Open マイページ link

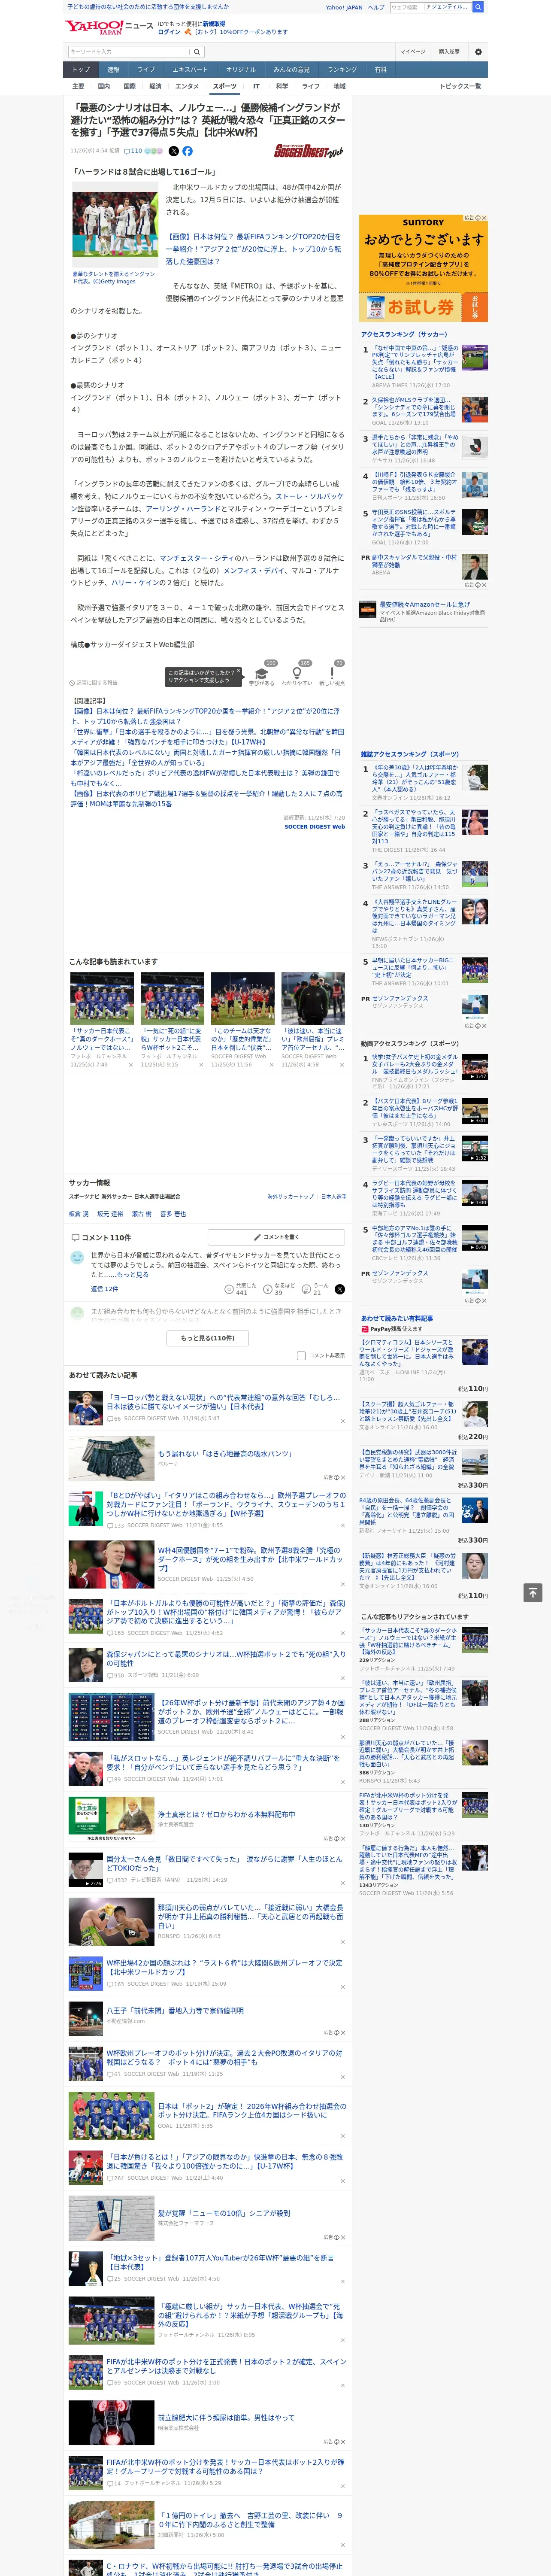point(413,52)
